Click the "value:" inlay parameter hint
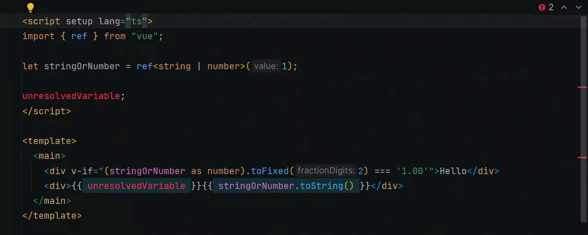 (266, 66)
